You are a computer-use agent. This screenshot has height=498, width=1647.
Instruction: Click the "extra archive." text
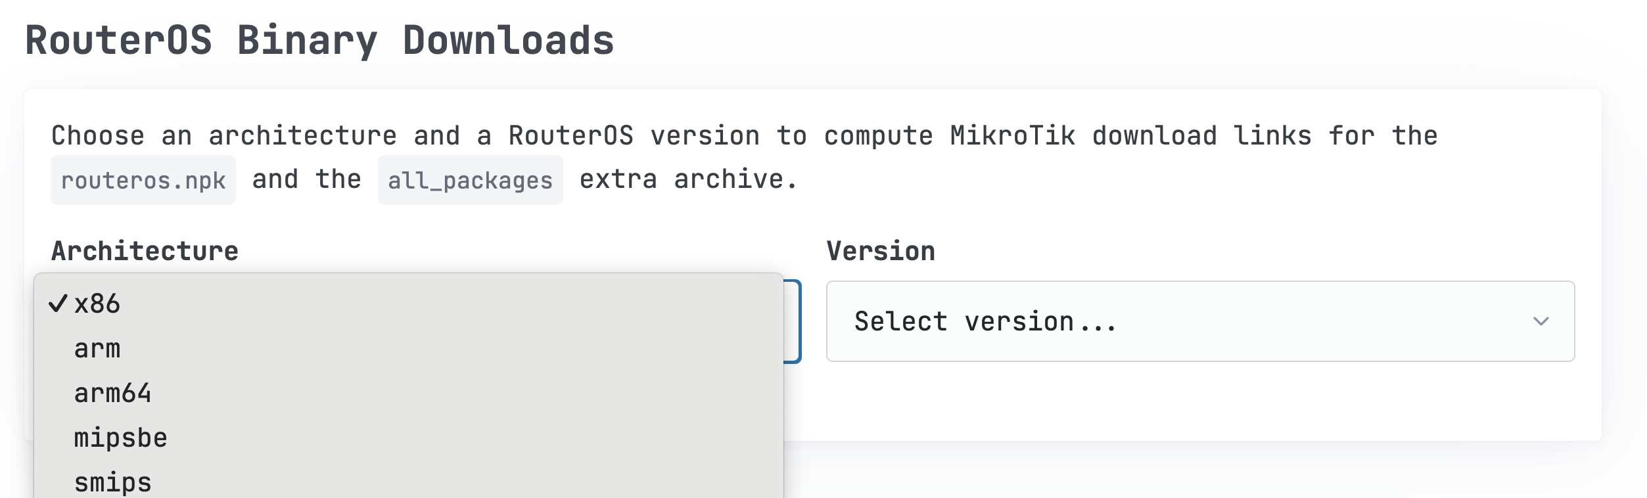click(687, 179)
